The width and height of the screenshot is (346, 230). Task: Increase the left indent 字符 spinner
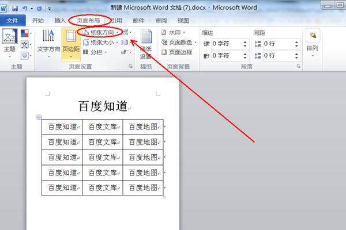(245, 42)
